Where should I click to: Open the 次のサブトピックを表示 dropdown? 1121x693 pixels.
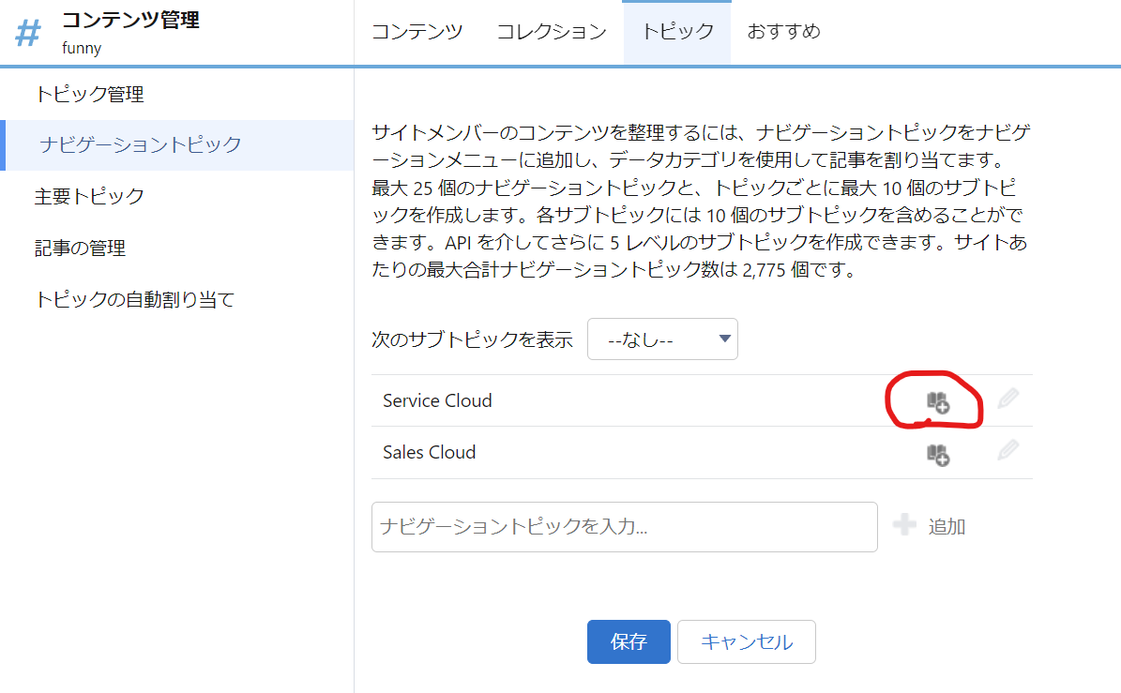(x=662, y=339)
